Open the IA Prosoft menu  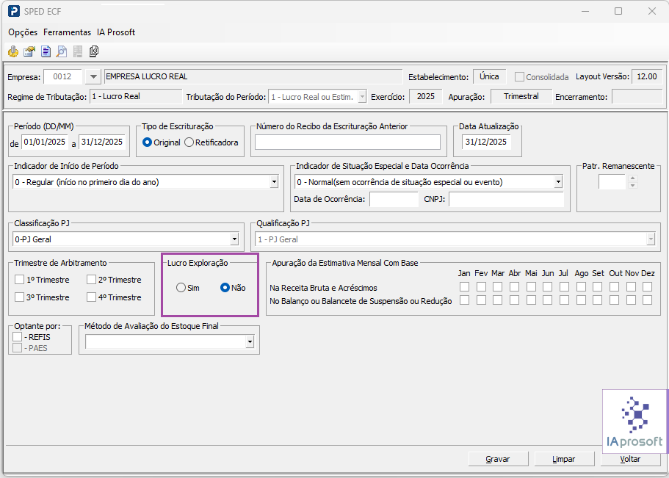point(116,32)
